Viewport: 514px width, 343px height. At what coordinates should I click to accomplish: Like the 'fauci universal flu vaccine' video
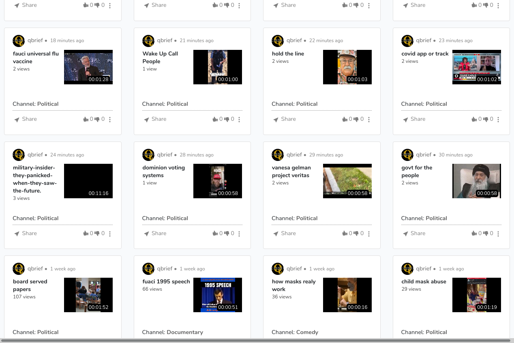[x=86, y=119]
